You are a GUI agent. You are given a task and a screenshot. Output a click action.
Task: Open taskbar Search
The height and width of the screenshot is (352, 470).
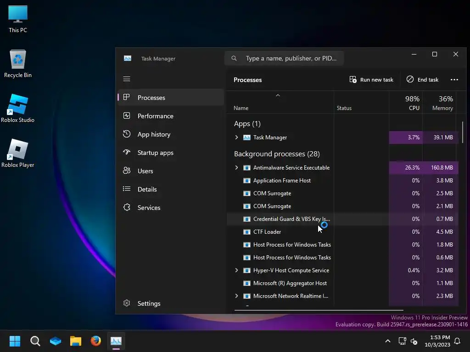click(35, 341)
